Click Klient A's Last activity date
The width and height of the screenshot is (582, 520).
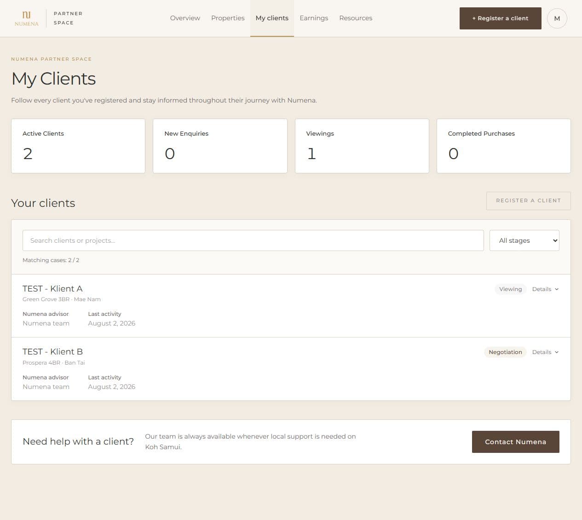111,324
